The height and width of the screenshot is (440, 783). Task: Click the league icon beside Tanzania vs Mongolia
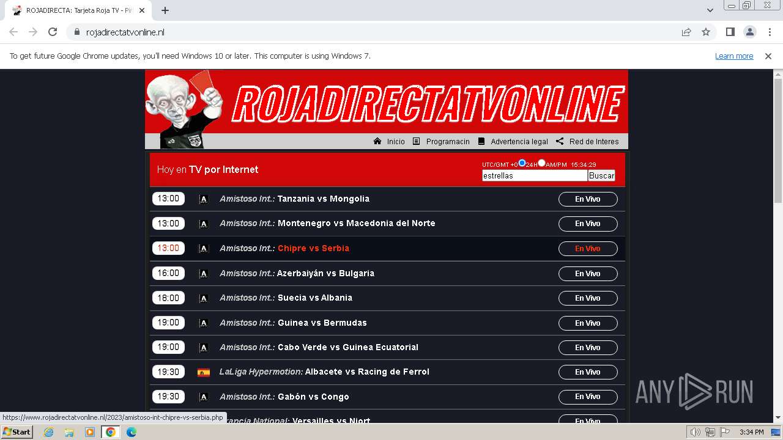coord(204,199)
